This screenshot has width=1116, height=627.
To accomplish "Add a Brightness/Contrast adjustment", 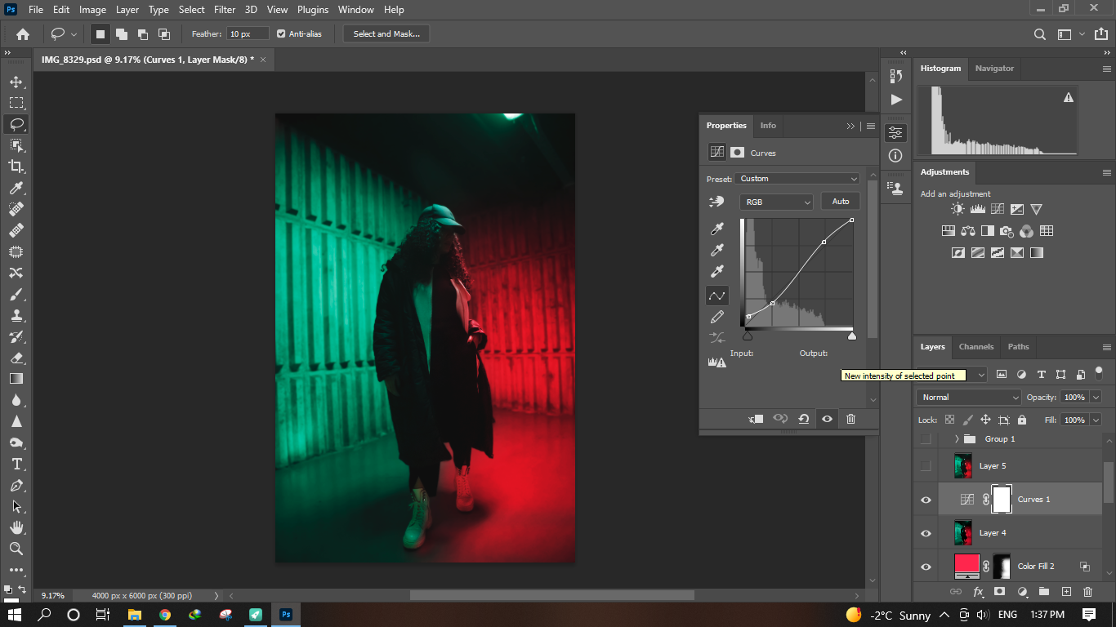I will [958, 210].
